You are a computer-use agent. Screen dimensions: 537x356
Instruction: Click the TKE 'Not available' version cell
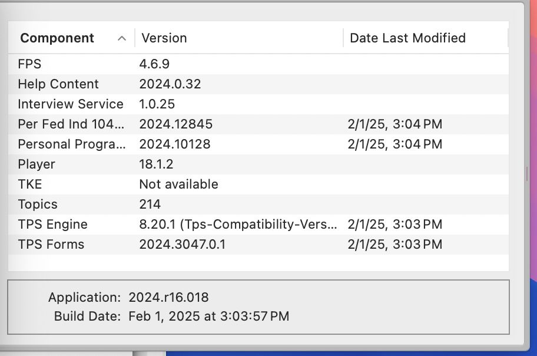click(x=178, y=184)
